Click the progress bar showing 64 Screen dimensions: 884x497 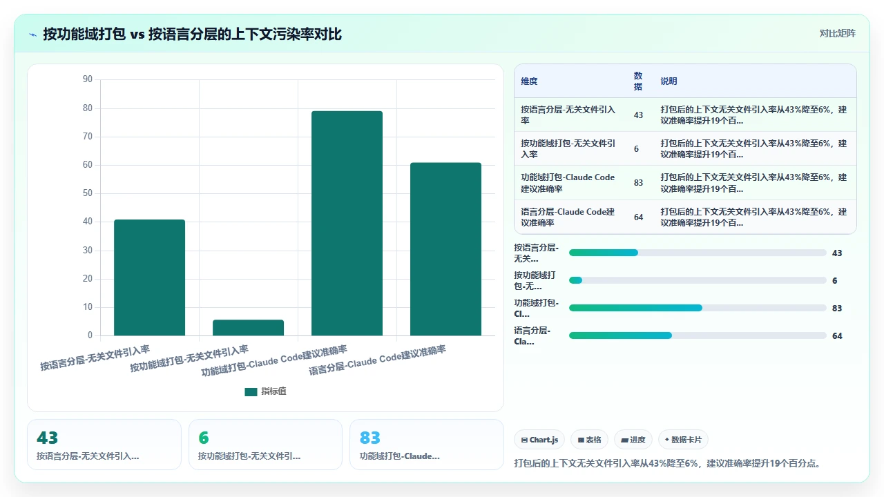point(698,335)
